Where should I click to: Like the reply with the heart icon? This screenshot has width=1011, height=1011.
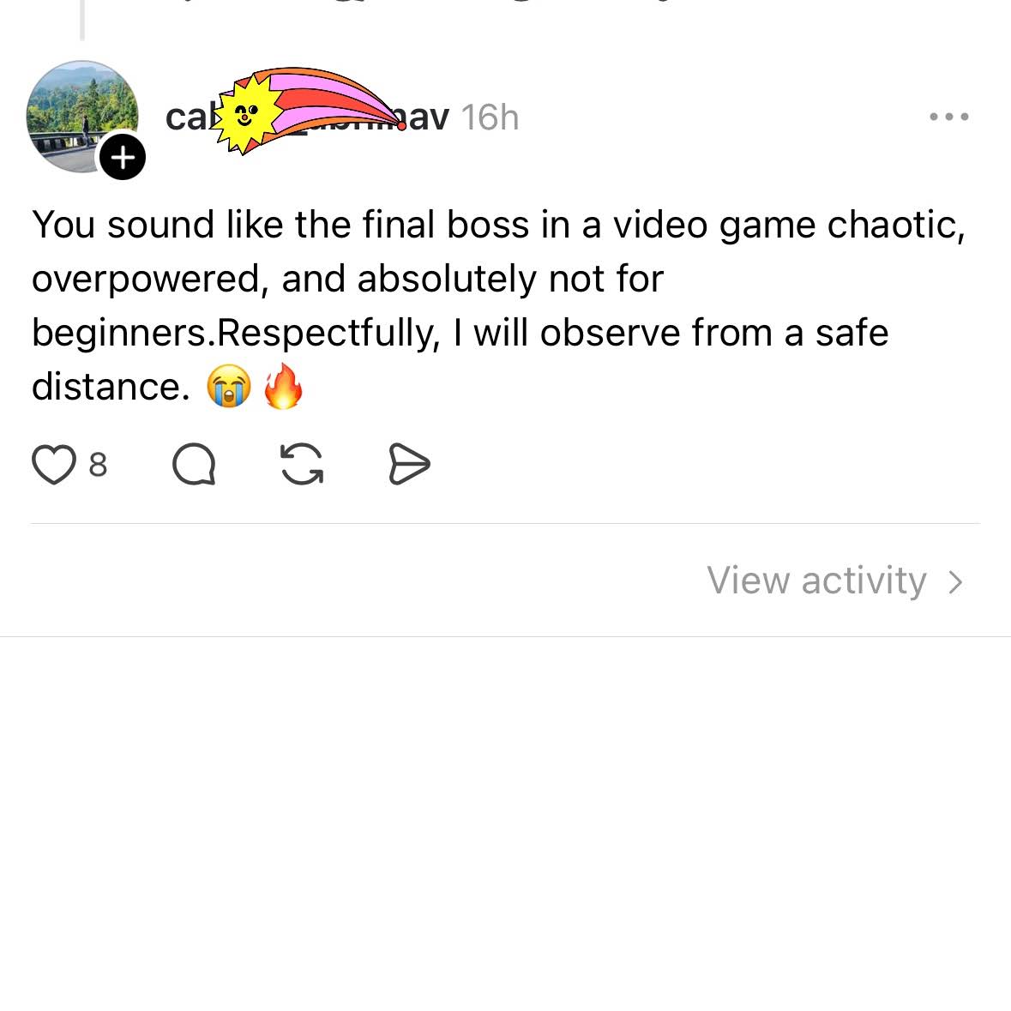pyautogui.click(x=53, y=464)
